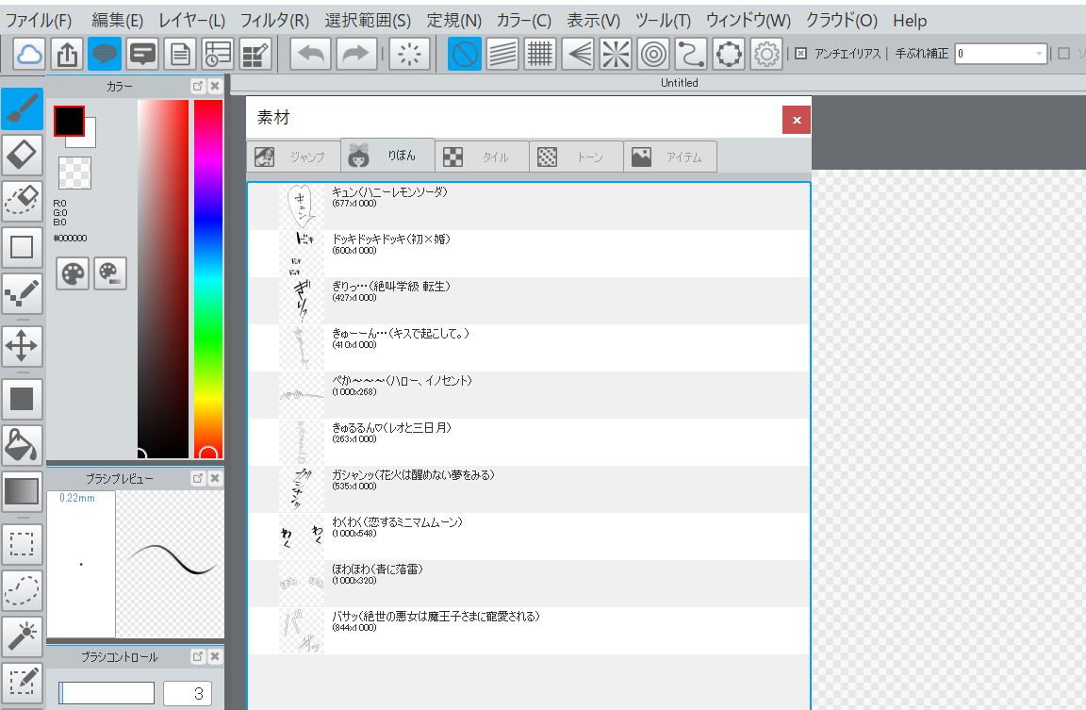The width and height of the screenshot is (1086, 710).
Task: Select the Bucket fill tool
Action: click(x=21, y=445)
